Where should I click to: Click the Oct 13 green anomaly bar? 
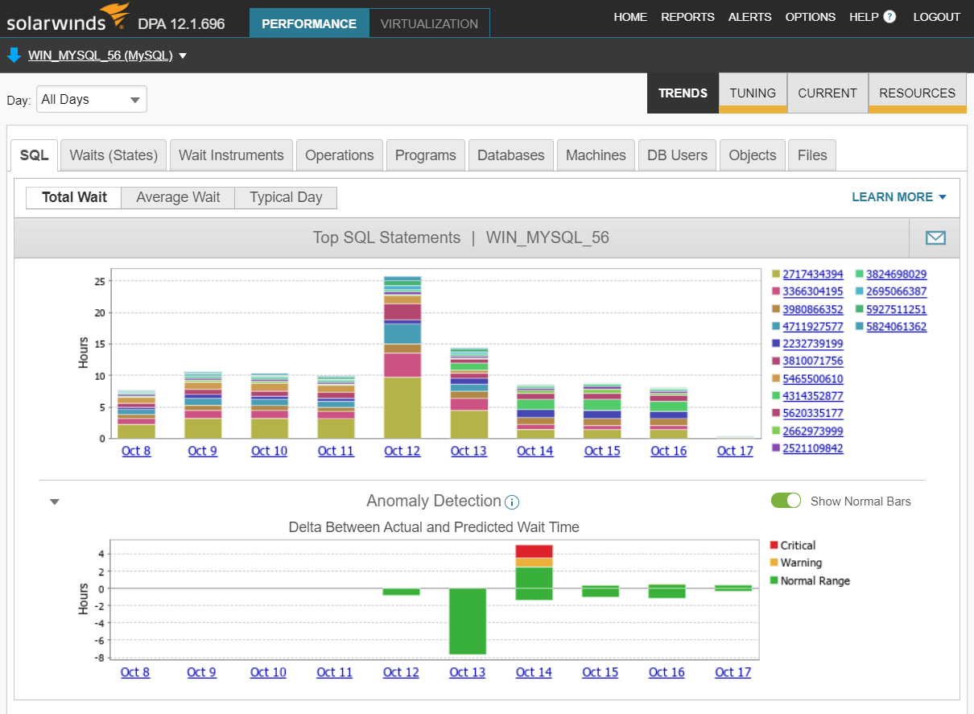tap(468, 621)
